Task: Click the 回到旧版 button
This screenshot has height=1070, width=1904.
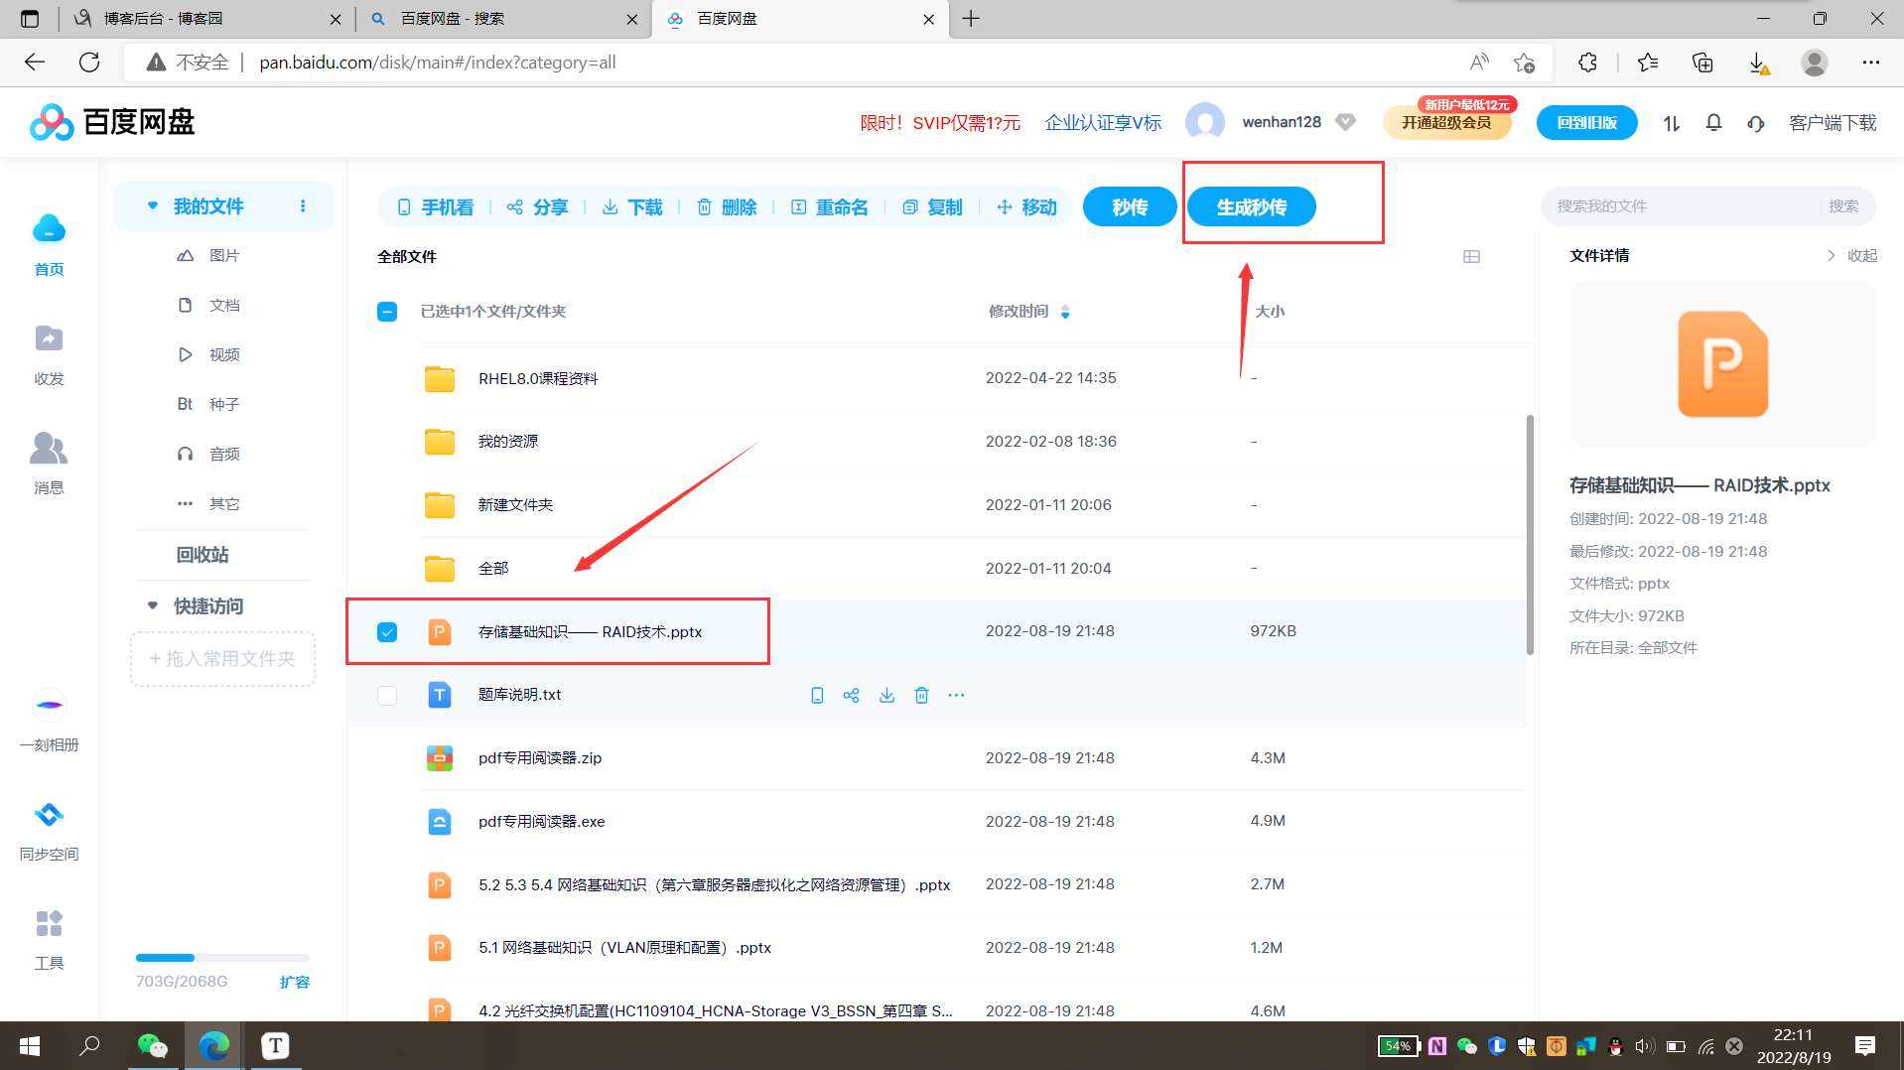Action: point(1586,123)
